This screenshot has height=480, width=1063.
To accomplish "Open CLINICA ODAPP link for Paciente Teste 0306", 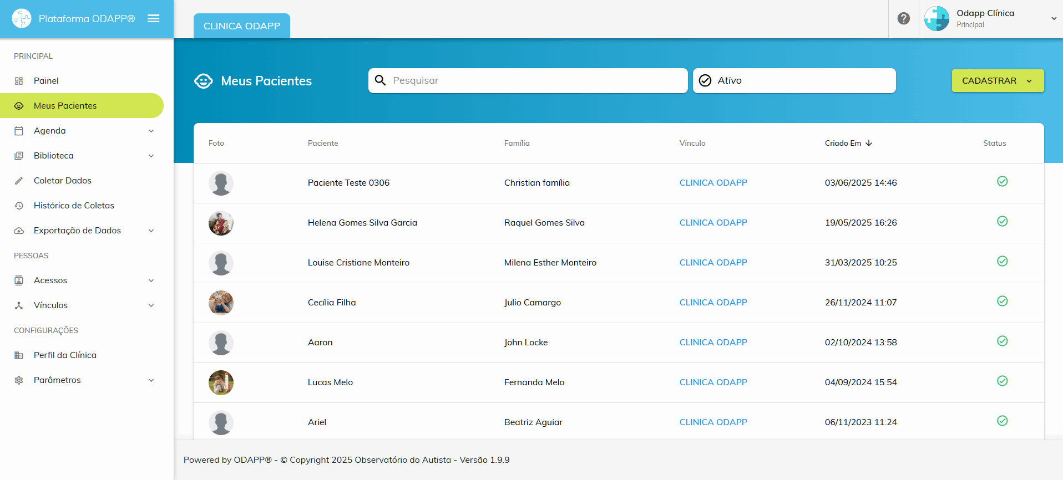I will [713, 183].
